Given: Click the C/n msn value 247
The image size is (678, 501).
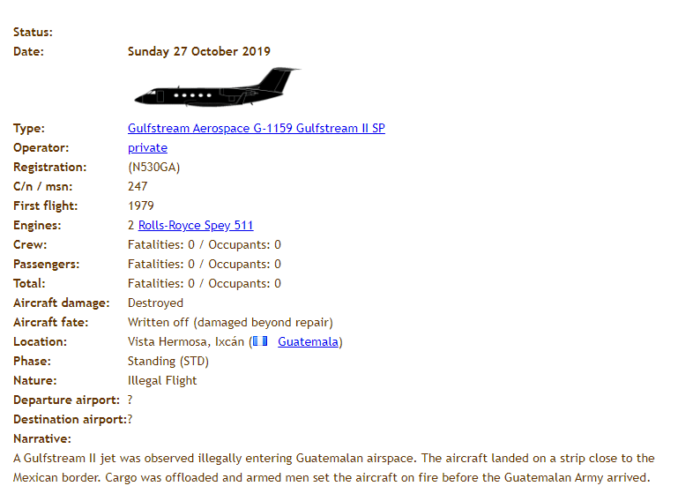Looking at the screenshot, I should [138, 186].
